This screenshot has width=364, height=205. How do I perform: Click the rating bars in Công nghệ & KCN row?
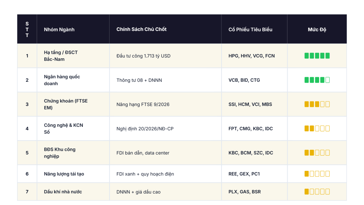tap(317, 128)
